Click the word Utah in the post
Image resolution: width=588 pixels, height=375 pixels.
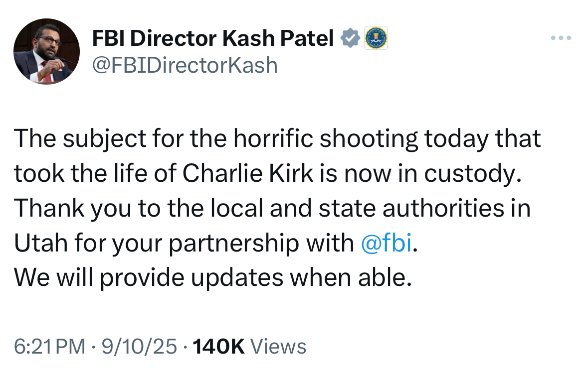click(41, 243)
